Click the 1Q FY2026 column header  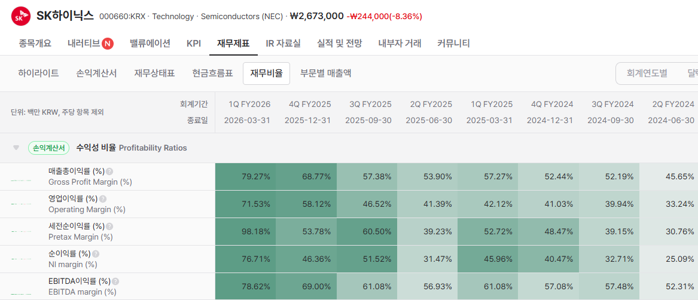pyautogui.click(x=249, y=105)
